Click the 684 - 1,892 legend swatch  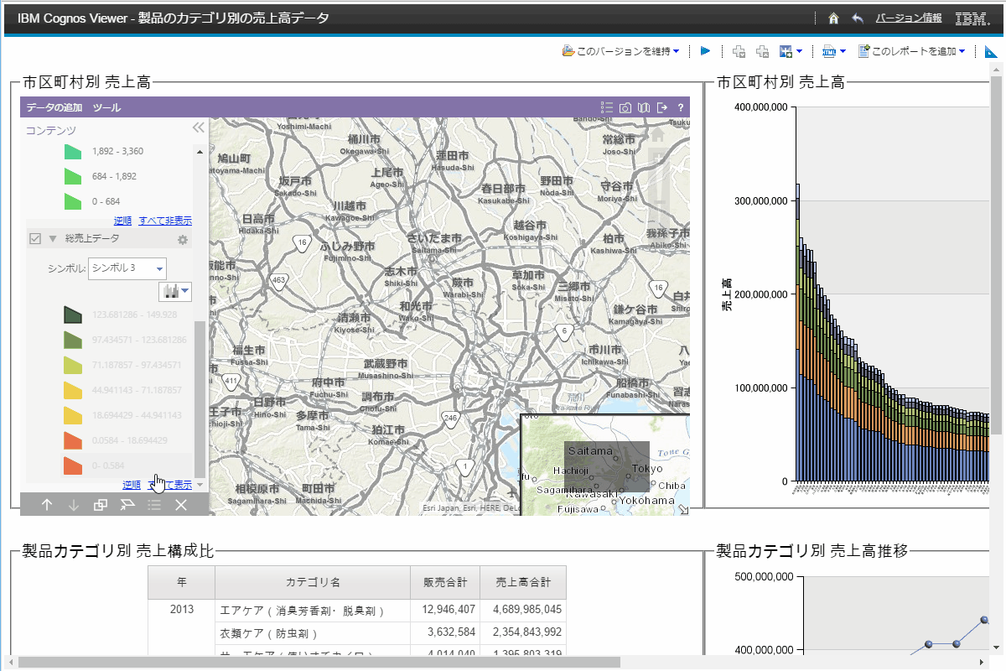point(72,176)
